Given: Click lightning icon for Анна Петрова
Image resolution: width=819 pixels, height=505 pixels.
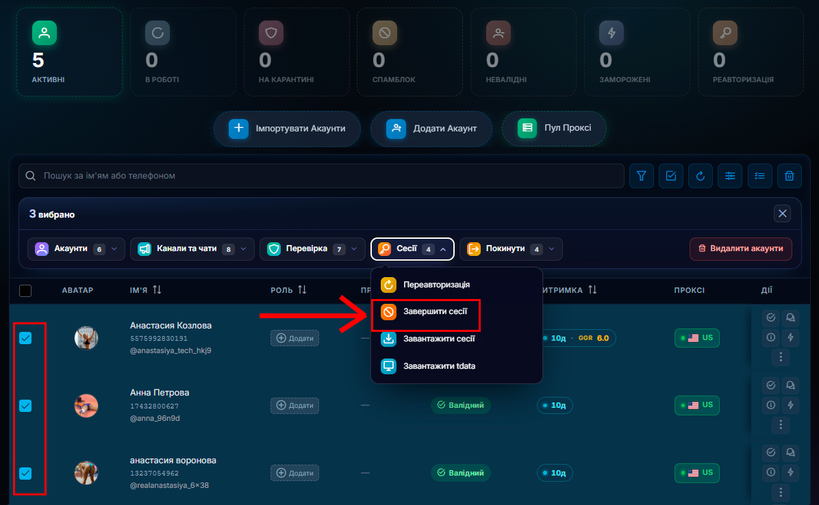Looking at the screenshot, I should [791, 405].
